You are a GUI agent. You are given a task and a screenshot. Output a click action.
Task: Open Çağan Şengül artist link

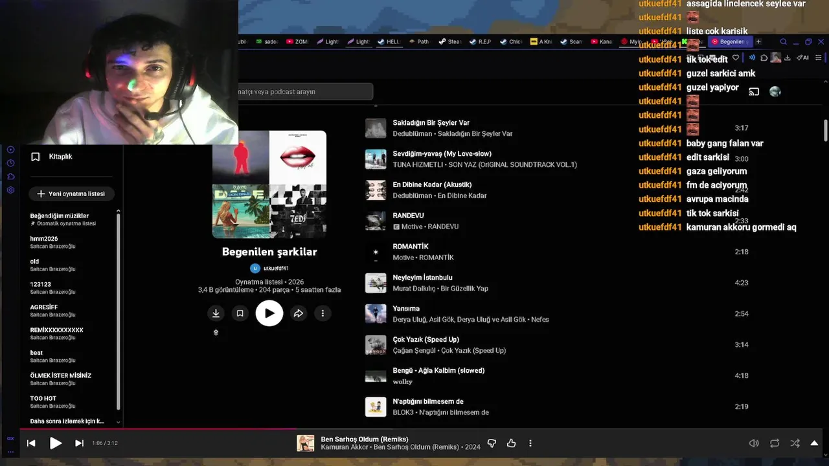(414, 351)
